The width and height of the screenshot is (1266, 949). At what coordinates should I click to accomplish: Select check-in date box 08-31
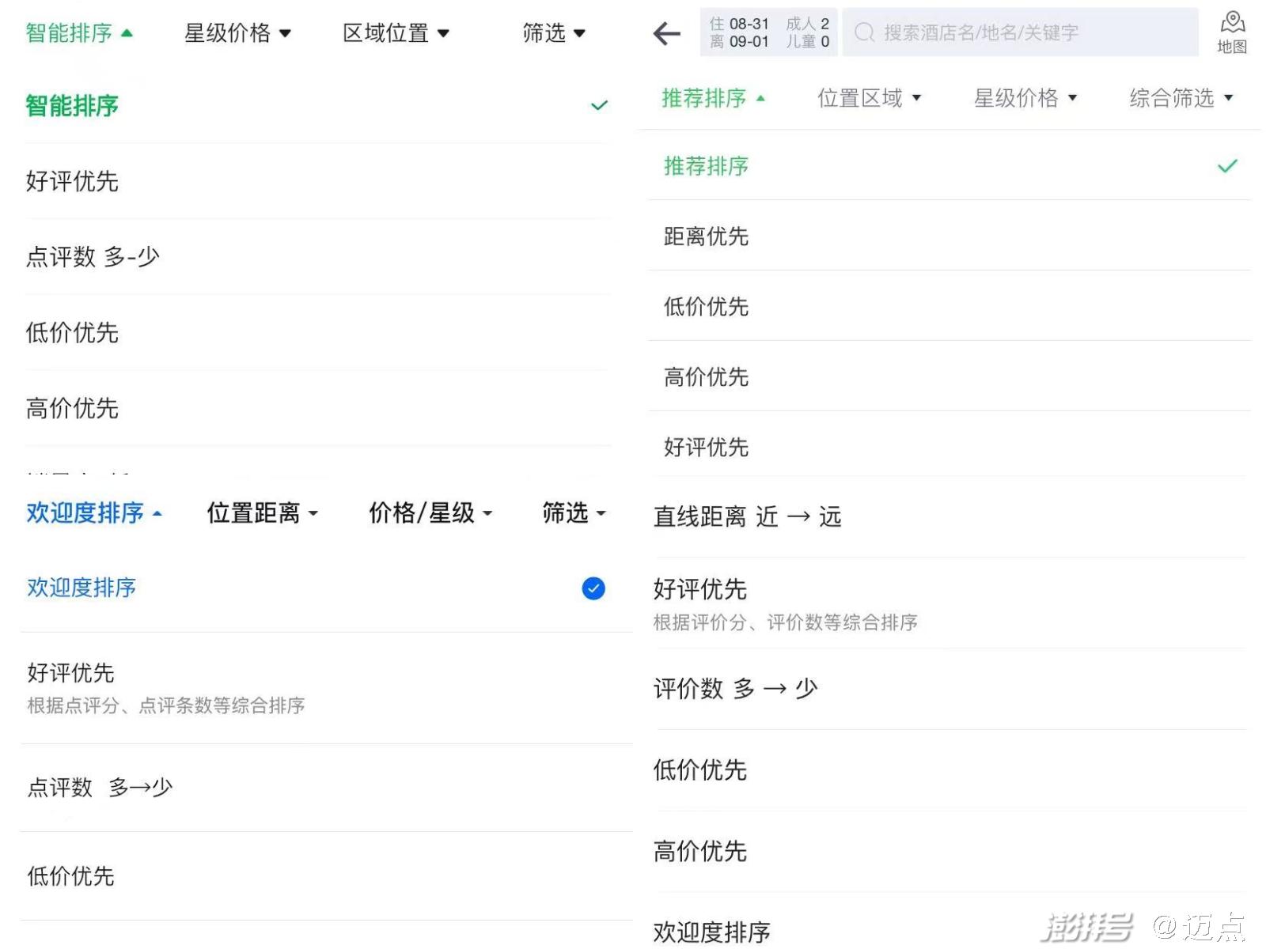click(x=739, y=24)
